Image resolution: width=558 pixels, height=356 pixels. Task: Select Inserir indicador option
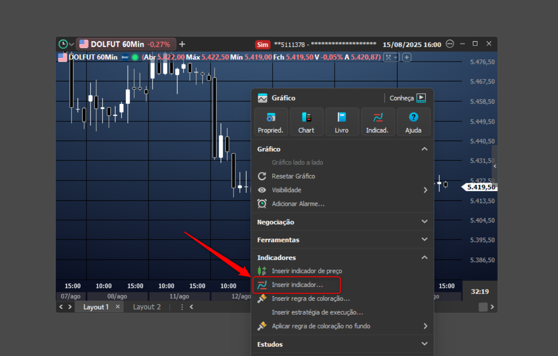pyautogui.click(x=297, y=285)
